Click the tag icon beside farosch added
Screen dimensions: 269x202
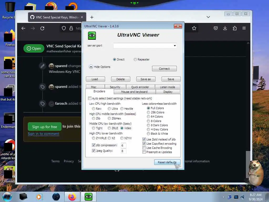(43, 104)
